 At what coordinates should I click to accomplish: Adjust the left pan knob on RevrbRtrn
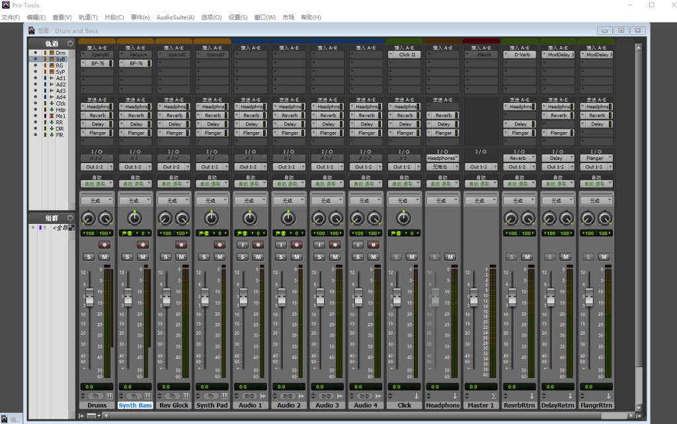click(511, 218)
